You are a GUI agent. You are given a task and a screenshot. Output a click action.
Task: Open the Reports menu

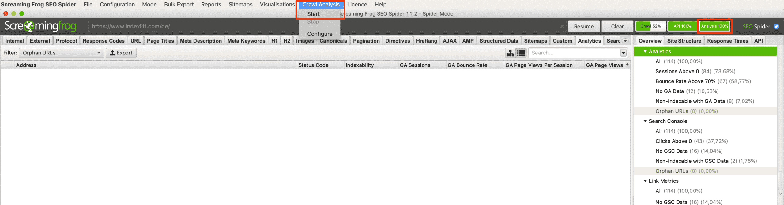[211, 5]
